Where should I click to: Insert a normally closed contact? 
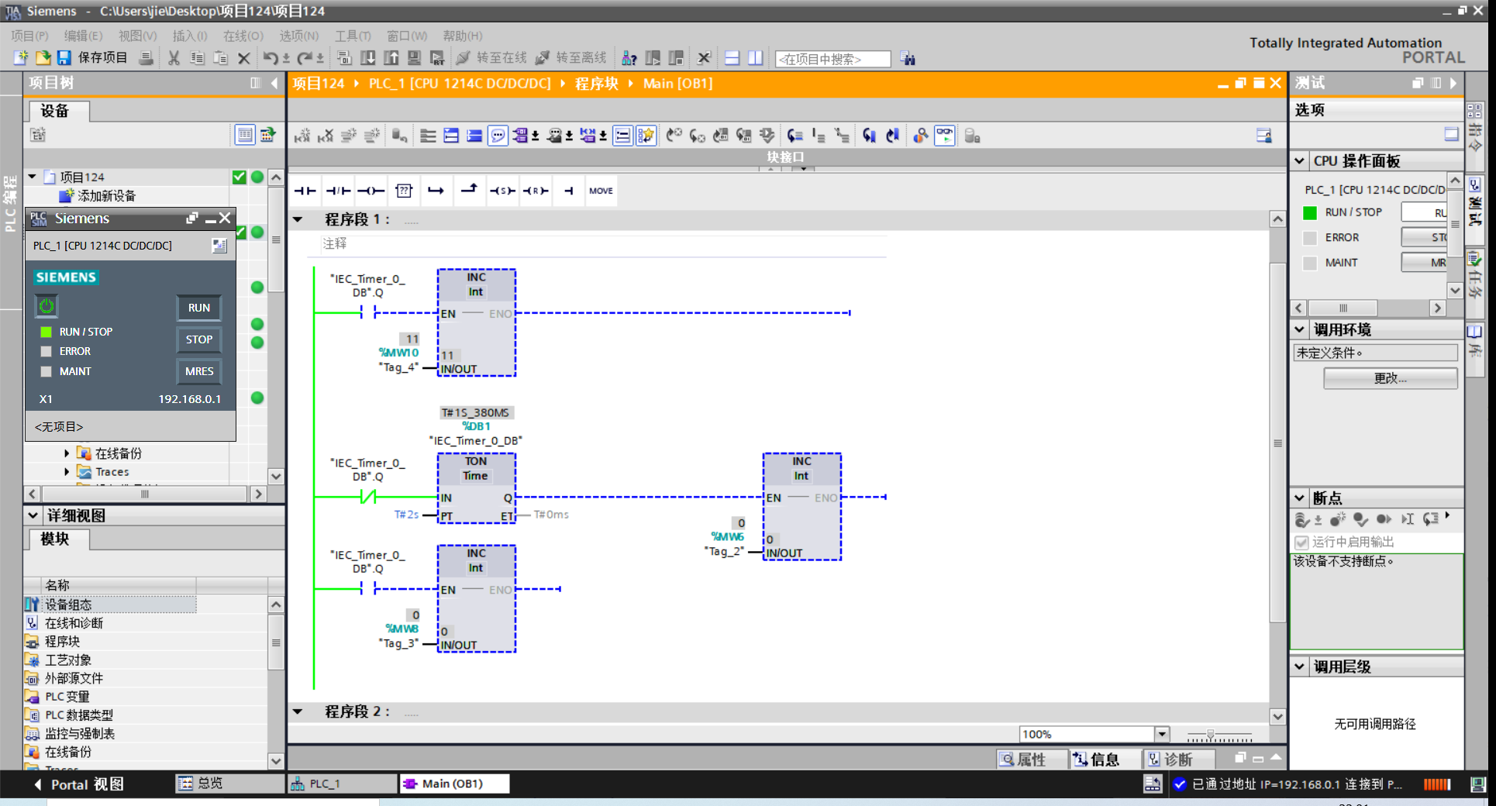pos(338,191)
